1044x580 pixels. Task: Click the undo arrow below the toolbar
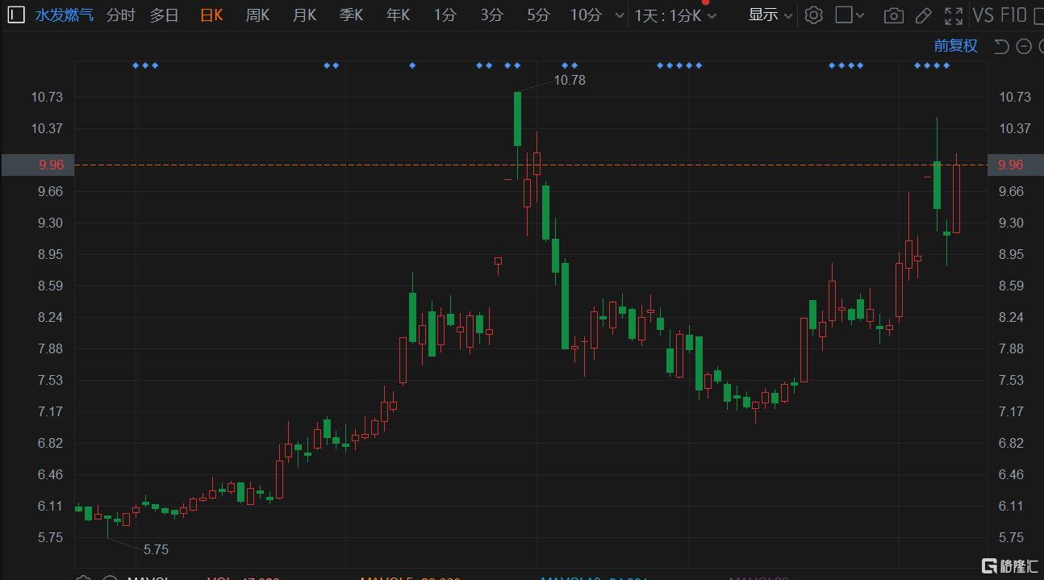coord(1001,46)
